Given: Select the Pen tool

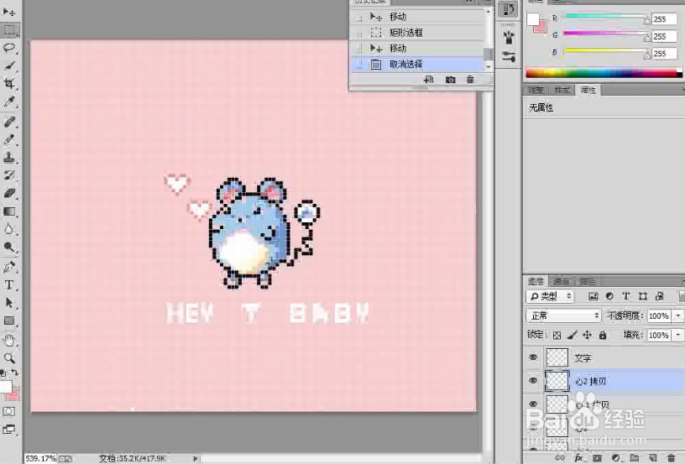Looking at the screenshot, I should pos(9,267).
